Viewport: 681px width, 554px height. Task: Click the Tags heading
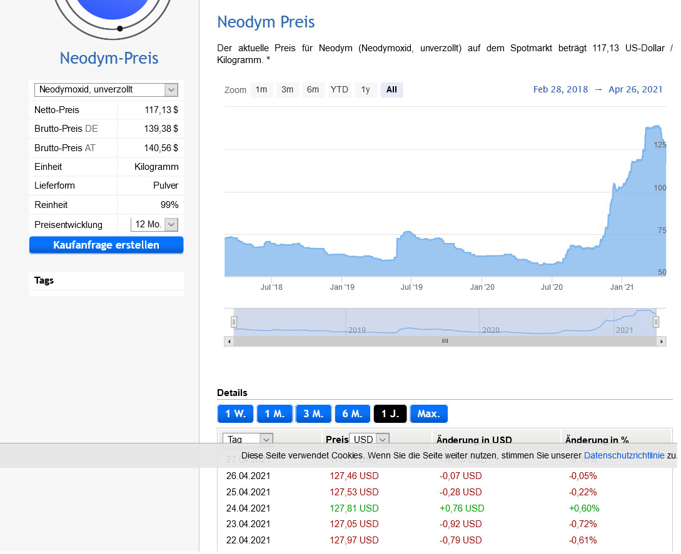click(x=44, y=280)
